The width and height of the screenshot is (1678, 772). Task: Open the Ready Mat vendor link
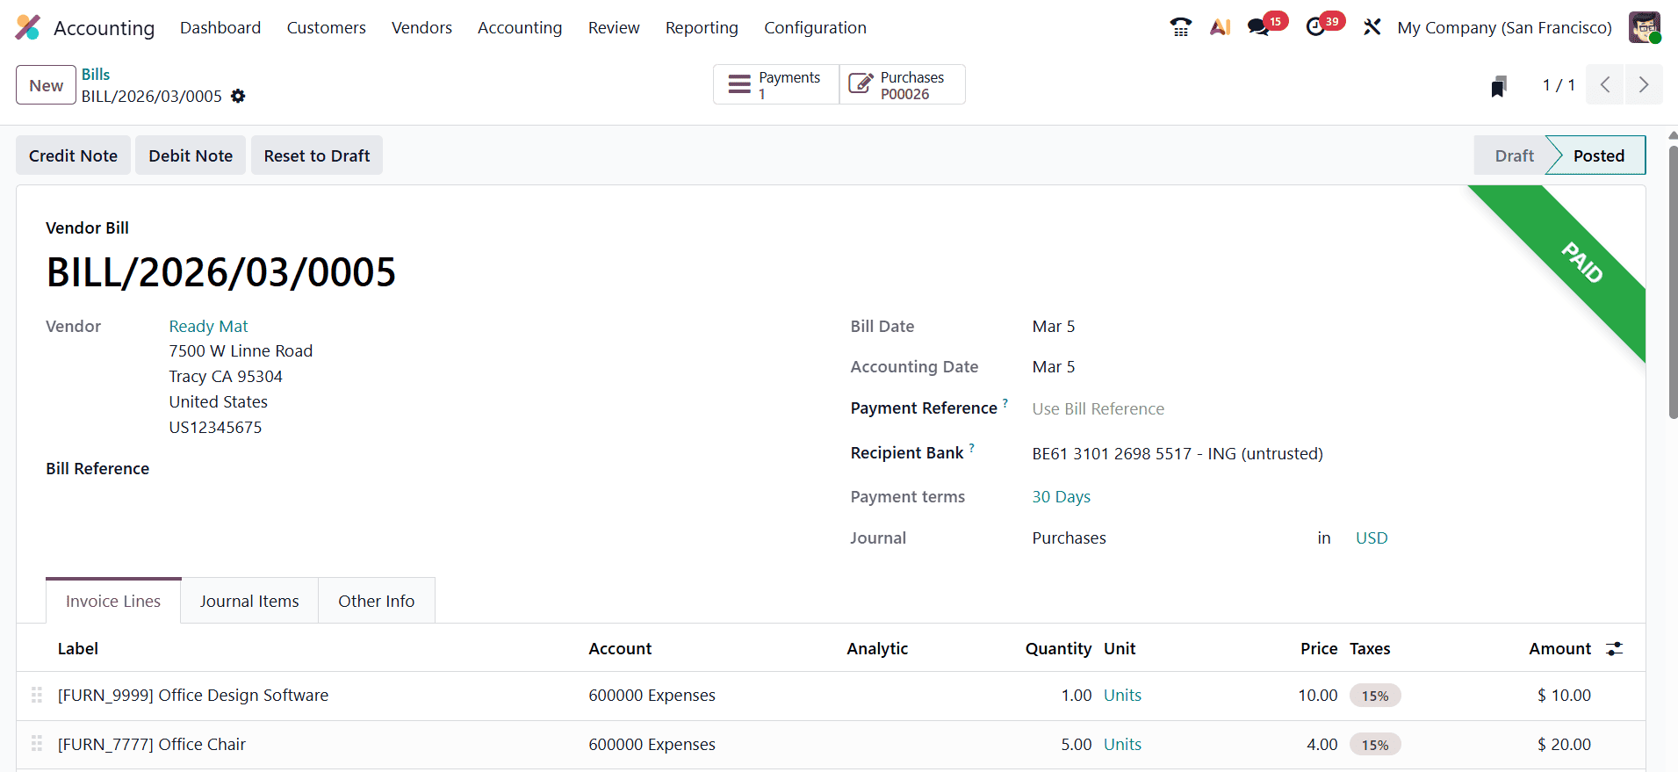208,326
